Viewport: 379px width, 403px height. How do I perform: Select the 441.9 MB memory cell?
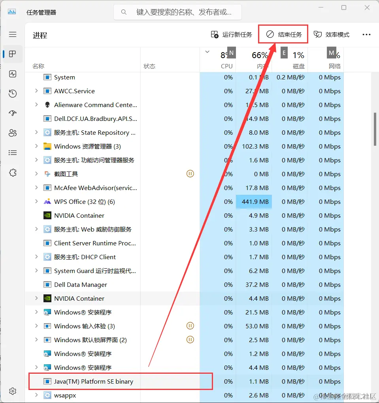tap(254, 202)
